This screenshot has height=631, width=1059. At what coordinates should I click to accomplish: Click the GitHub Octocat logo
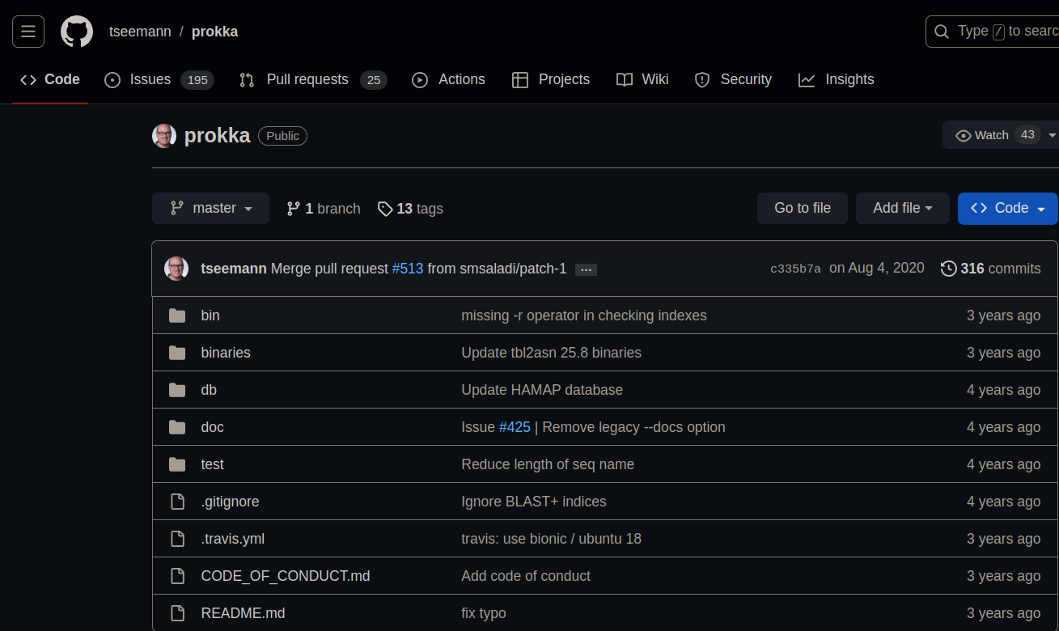pyautogui.click(x=77, y=32)
